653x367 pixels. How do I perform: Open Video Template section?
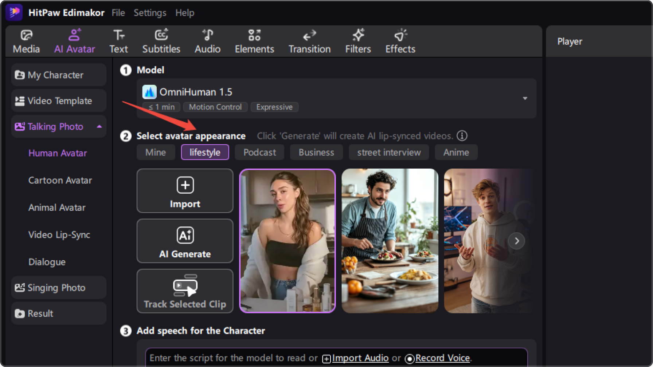coord(59,101)
